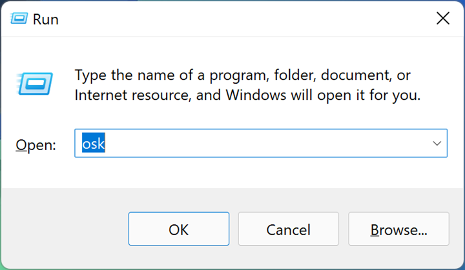Click the word Windows in the description
The width and height of the screenshot is (465, 270).
(256, 95)
